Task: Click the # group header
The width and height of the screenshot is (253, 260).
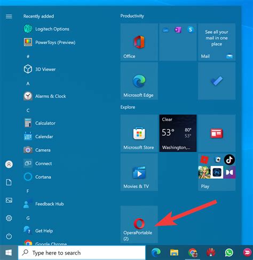Action: (x=28, y=57)
